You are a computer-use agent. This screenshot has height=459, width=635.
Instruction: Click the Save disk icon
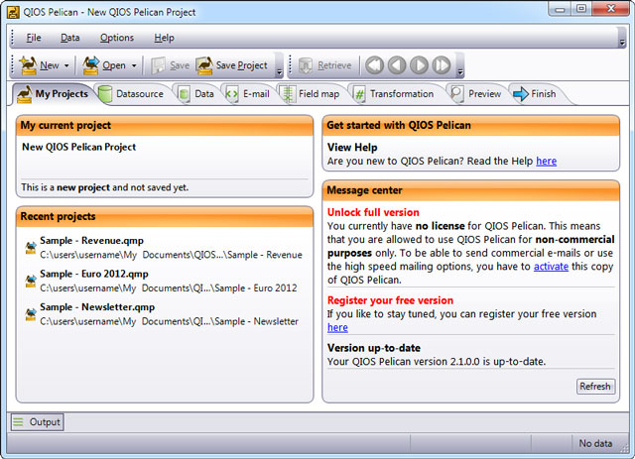(x=158, y=65)
